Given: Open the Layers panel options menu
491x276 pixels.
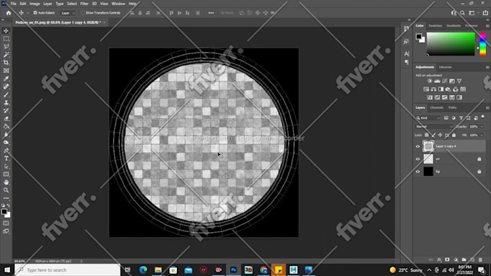Looking at the screenshot, I should (x=487, y=107).
